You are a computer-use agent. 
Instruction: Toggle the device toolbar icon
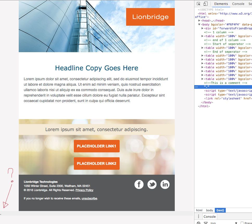click(x=205, y=4)
